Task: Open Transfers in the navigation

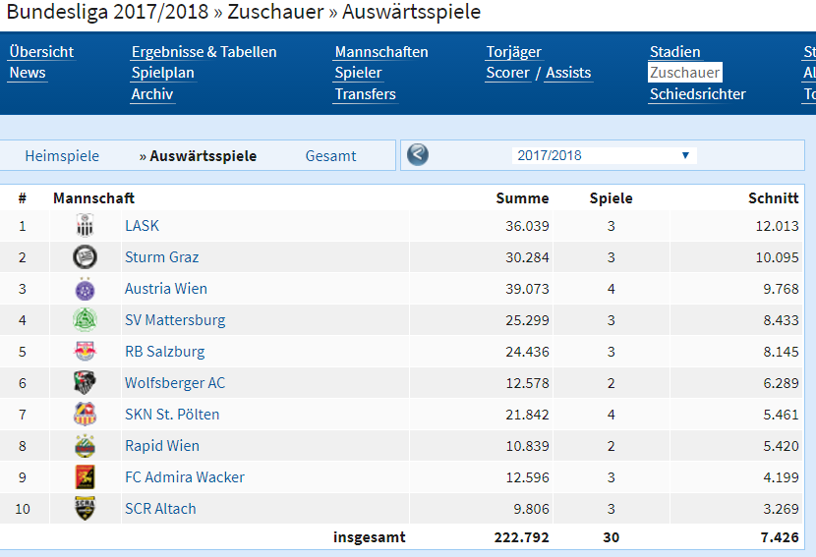Action: coord(366,94)
